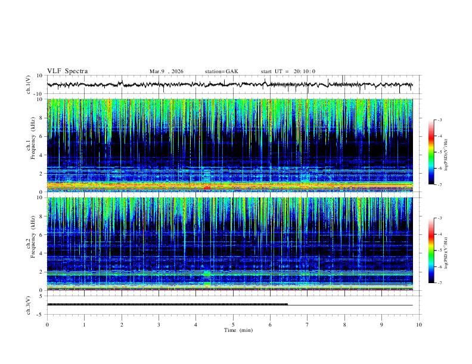Click the date label 'Mar.9 , 2026'
Screen dimensions: 472x364
(x=166, y=71)
